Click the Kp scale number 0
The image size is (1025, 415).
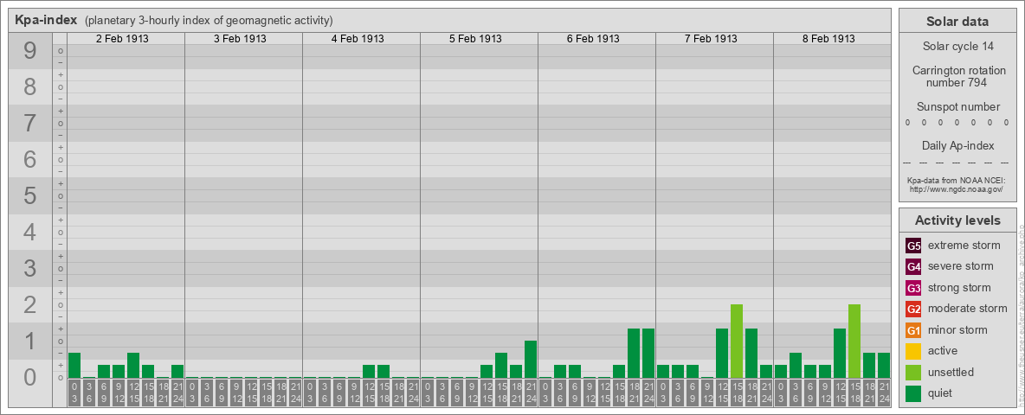click(x=30, y=376)
